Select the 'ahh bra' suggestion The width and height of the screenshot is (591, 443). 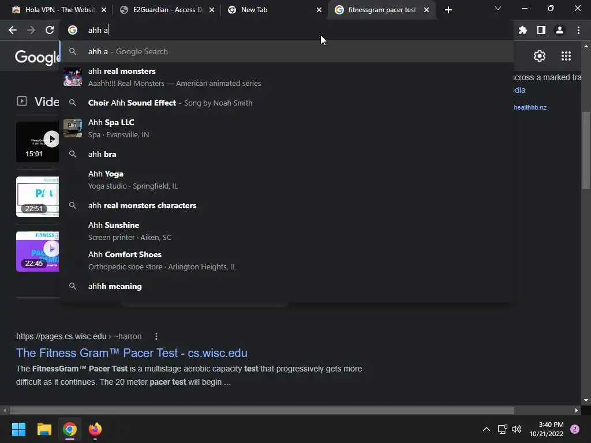pos(287,154)
